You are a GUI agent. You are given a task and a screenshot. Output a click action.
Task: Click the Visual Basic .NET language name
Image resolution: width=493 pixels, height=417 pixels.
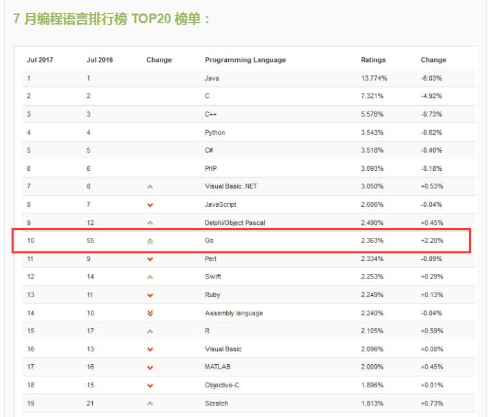click(231, 186)
